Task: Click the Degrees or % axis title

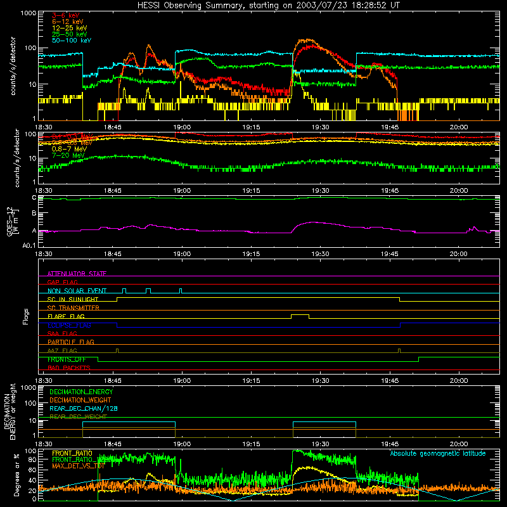Action: click(16, 475)
